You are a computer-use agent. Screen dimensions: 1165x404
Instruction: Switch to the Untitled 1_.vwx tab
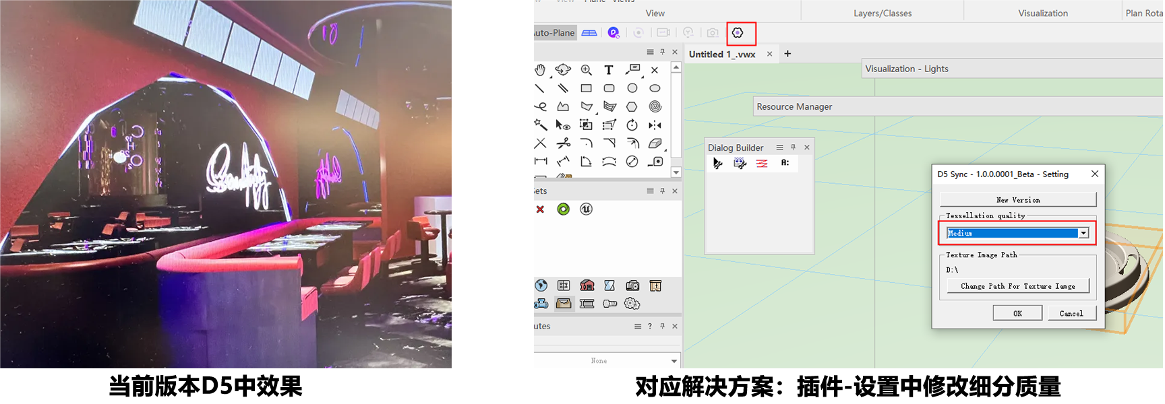point(722,54)
